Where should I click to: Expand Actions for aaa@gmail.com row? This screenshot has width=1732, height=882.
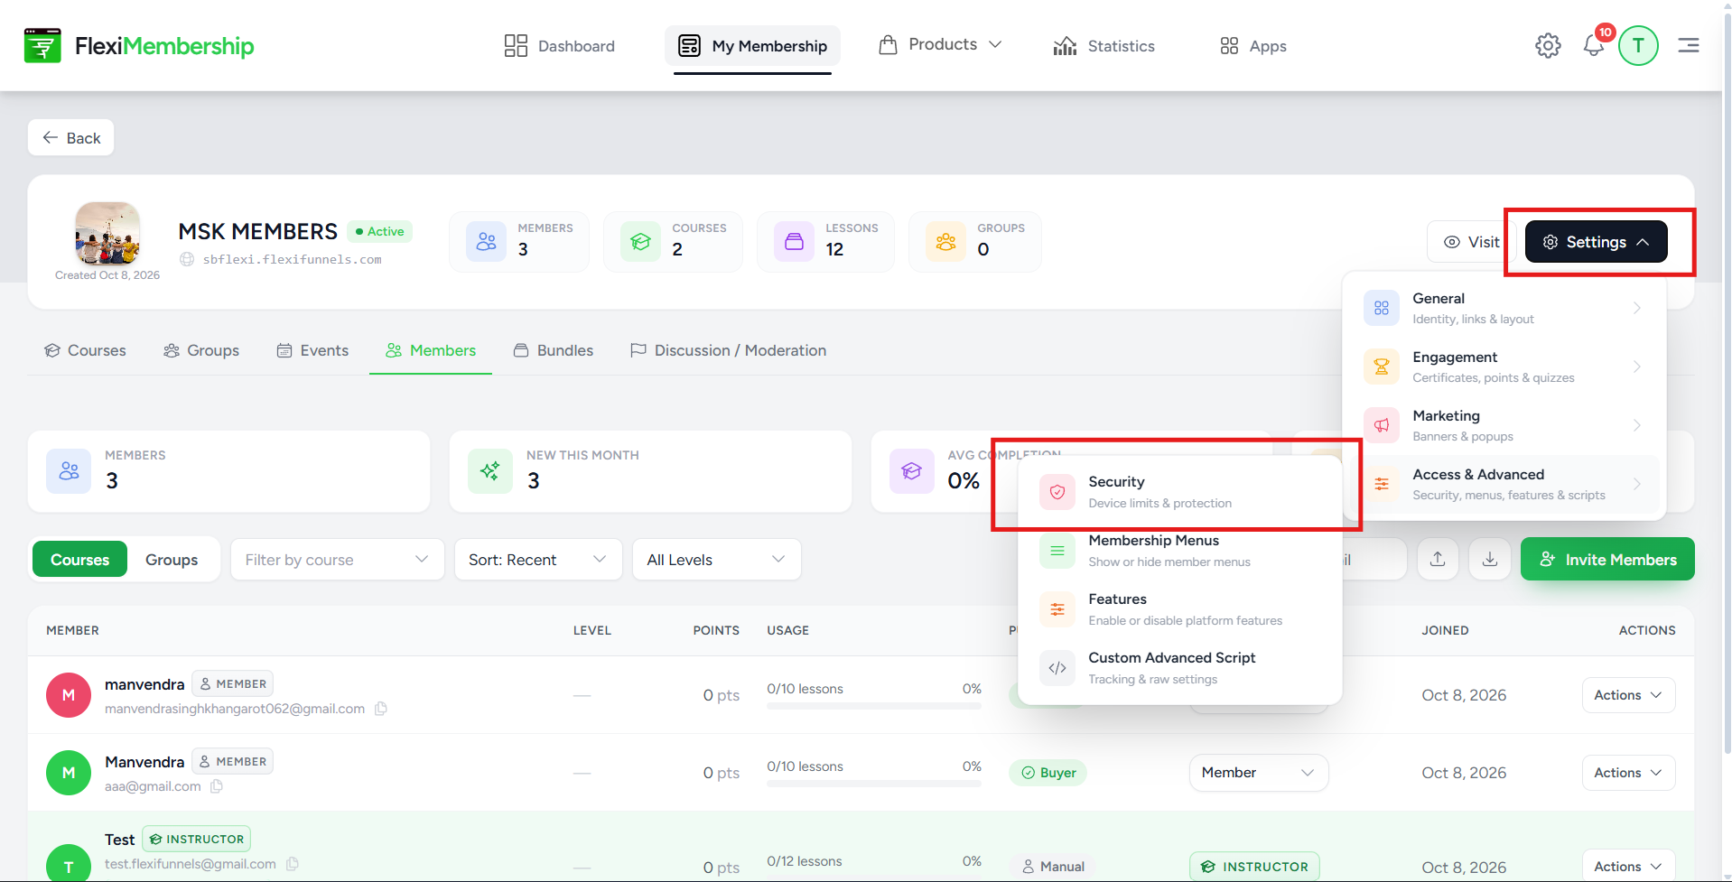click(1628, 773)
